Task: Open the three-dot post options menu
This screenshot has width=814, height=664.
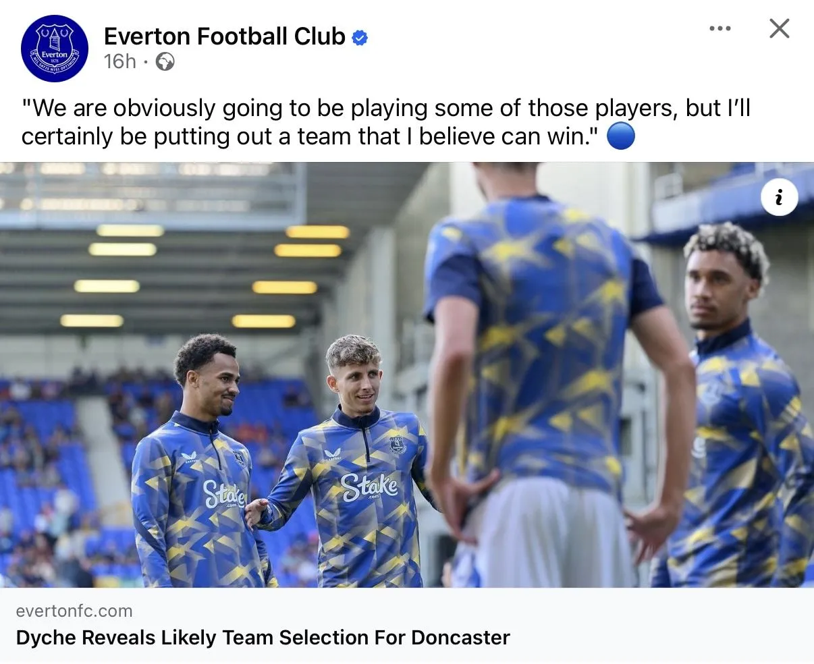Action: (x=720, y=28)
